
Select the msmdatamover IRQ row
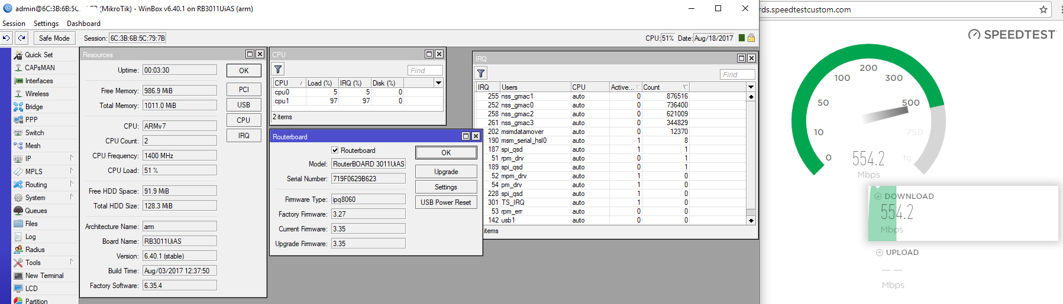[x=611, y=132]
